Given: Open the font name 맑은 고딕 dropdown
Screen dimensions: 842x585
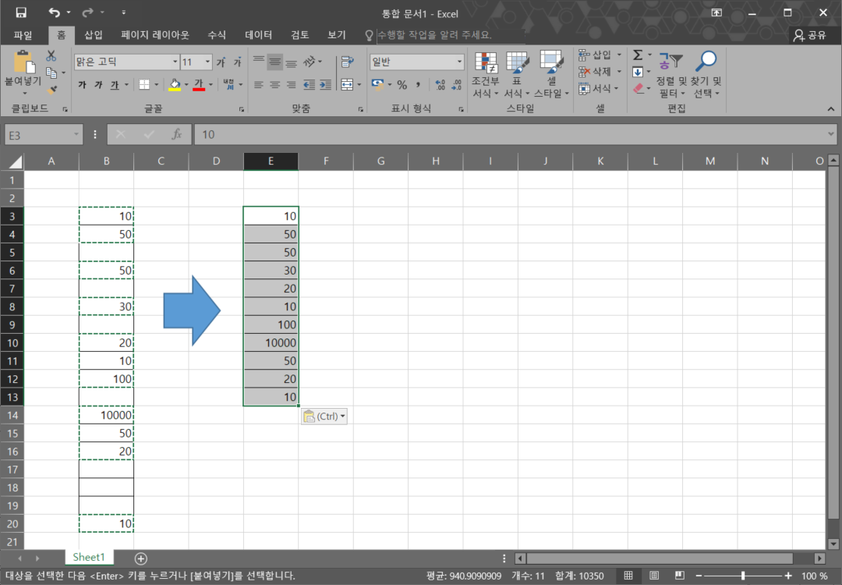Looking at the screenshot, I should tap(175, 62).
